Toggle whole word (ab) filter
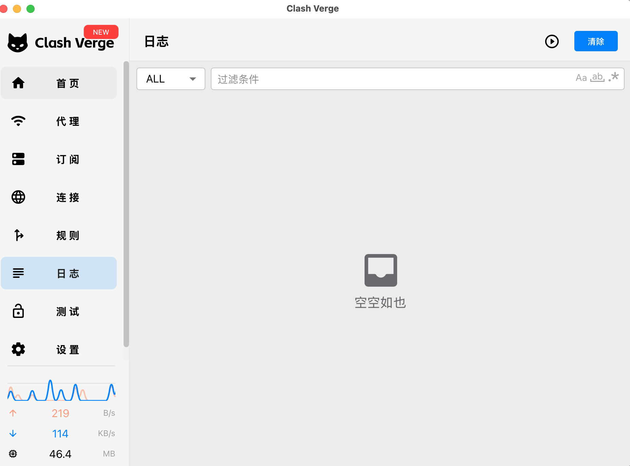 click(598, 77)
